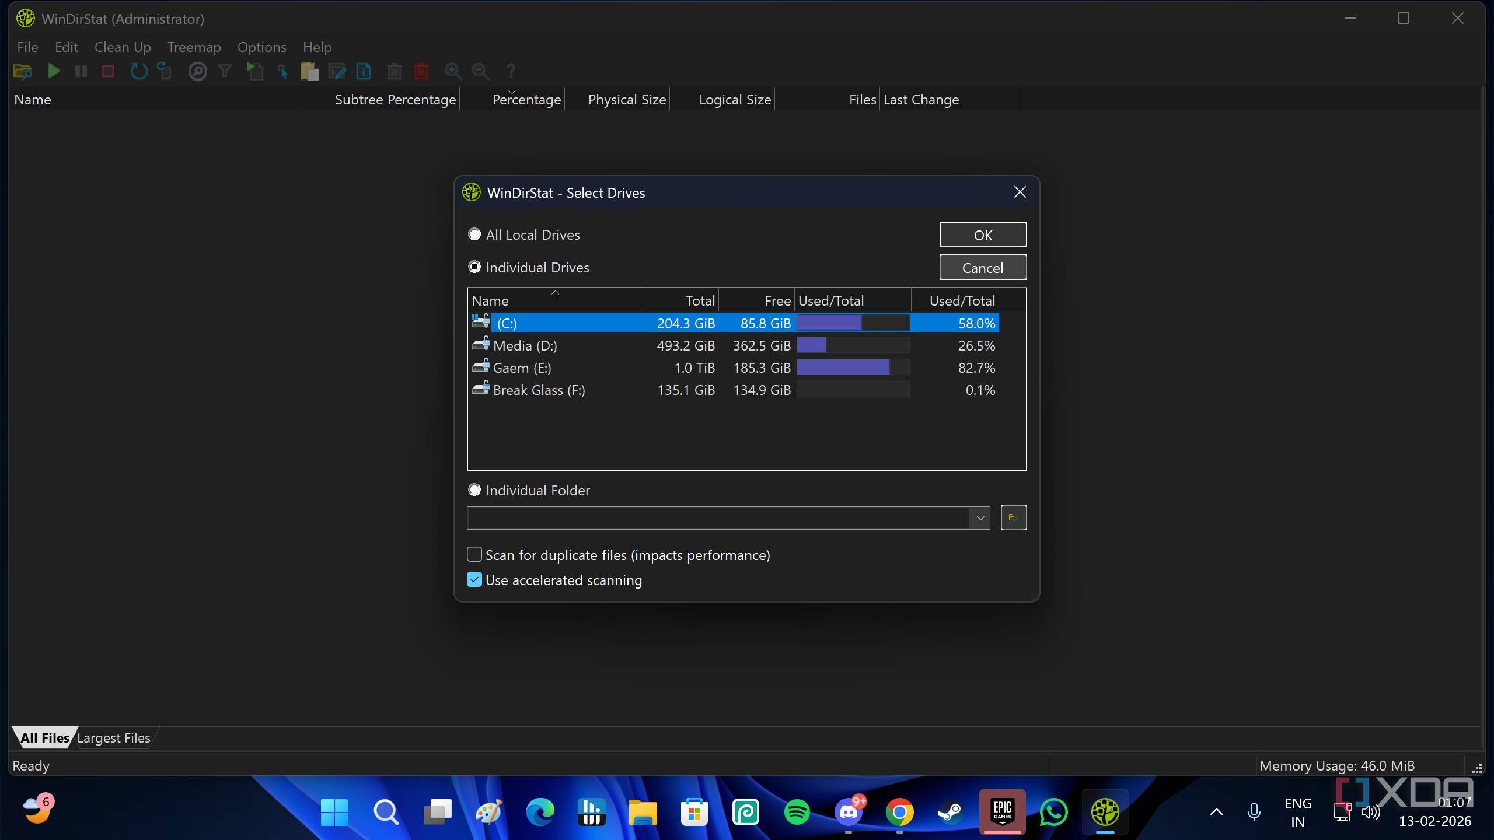Click the question mark help icon

click(x=511, y=71)
